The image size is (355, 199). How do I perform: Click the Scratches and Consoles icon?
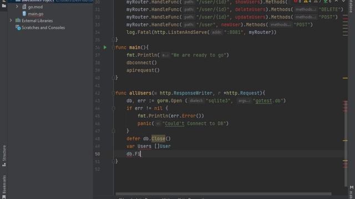click(18, 28)
